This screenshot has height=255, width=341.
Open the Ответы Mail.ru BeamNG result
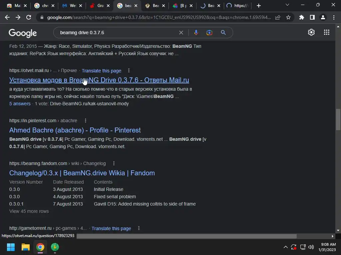coord(99,80)
